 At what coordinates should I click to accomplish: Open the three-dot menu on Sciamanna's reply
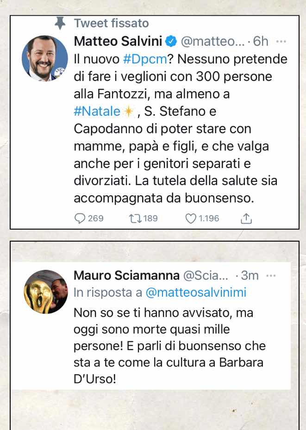coord(271,275)
